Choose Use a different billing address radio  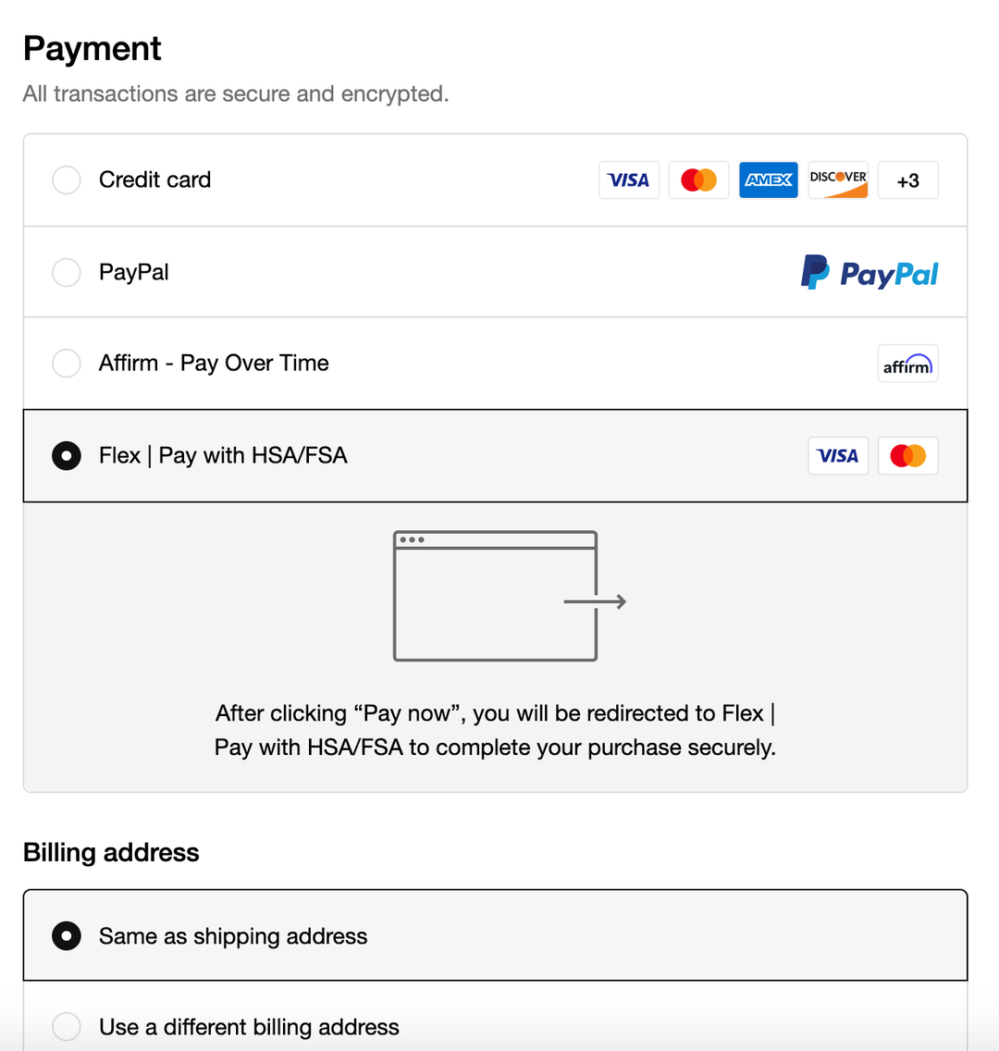pyautogui.click(x=67, y=1027)
